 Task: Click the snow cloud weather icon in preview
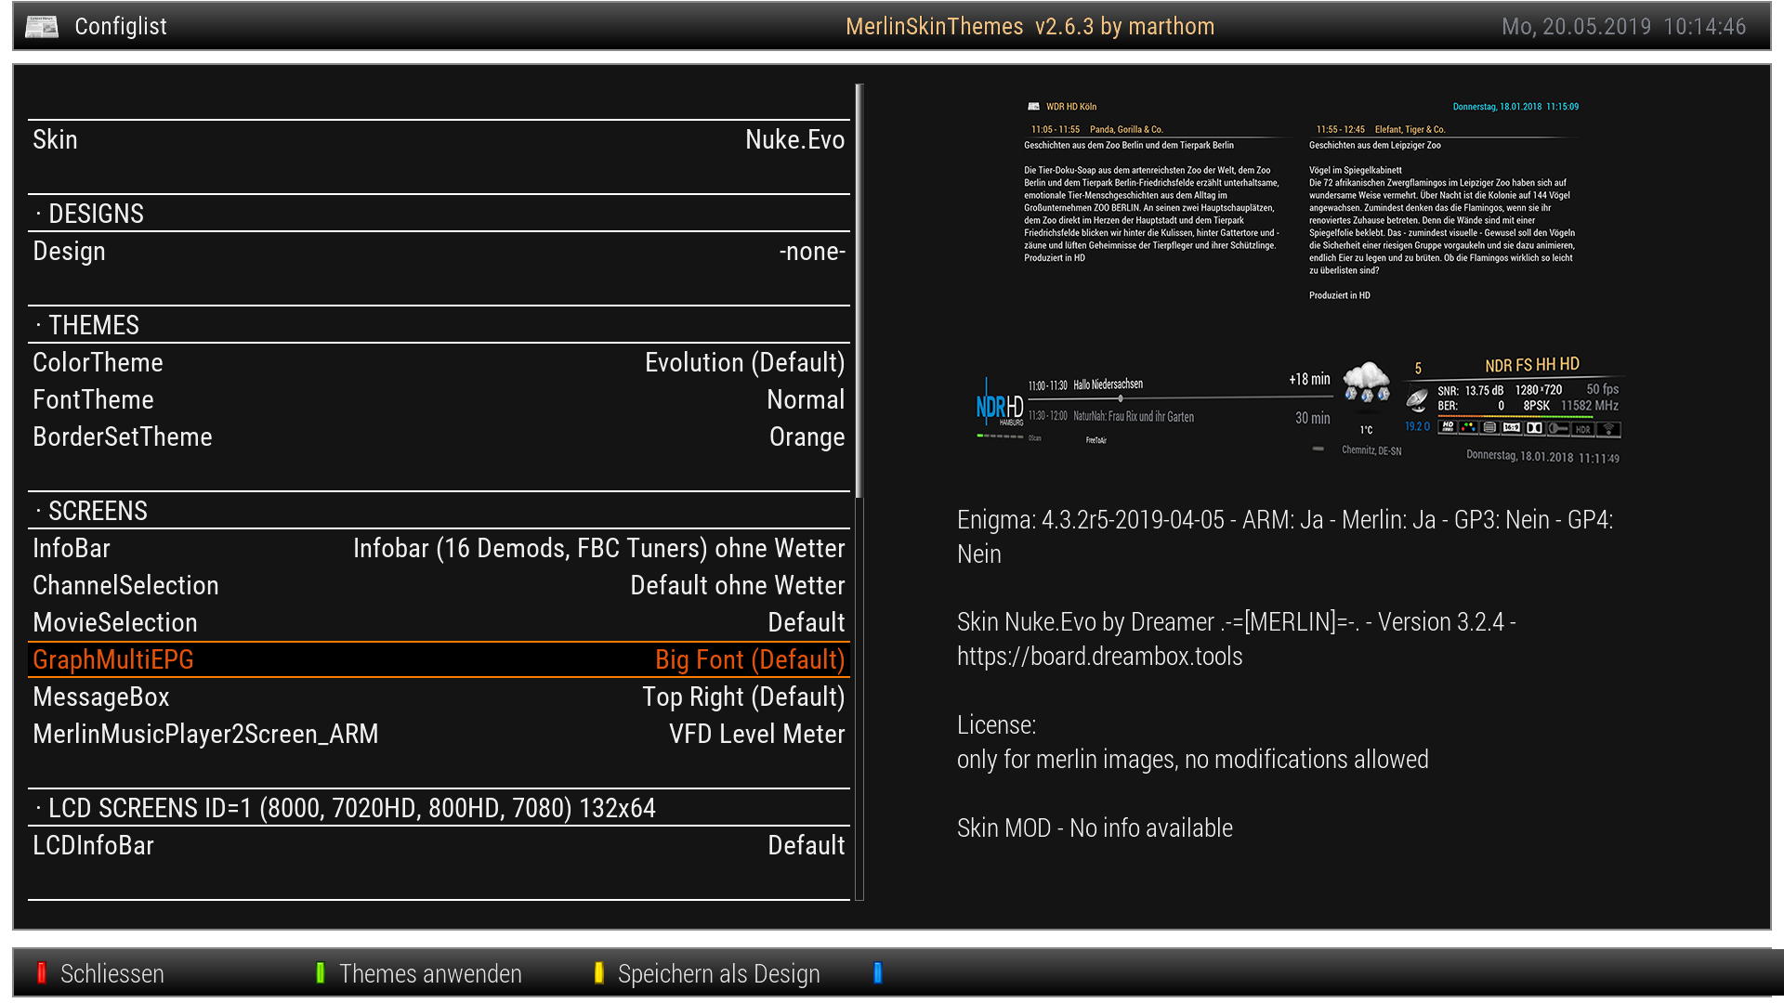pos(1366,383)
